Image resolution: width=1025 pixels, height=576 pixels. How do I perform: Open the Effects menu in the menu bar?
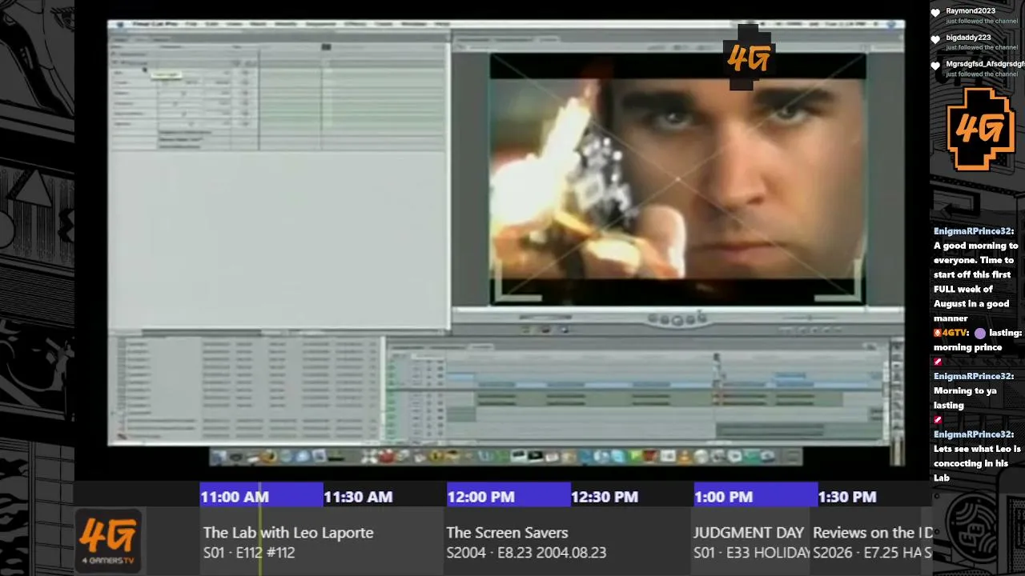356,25
